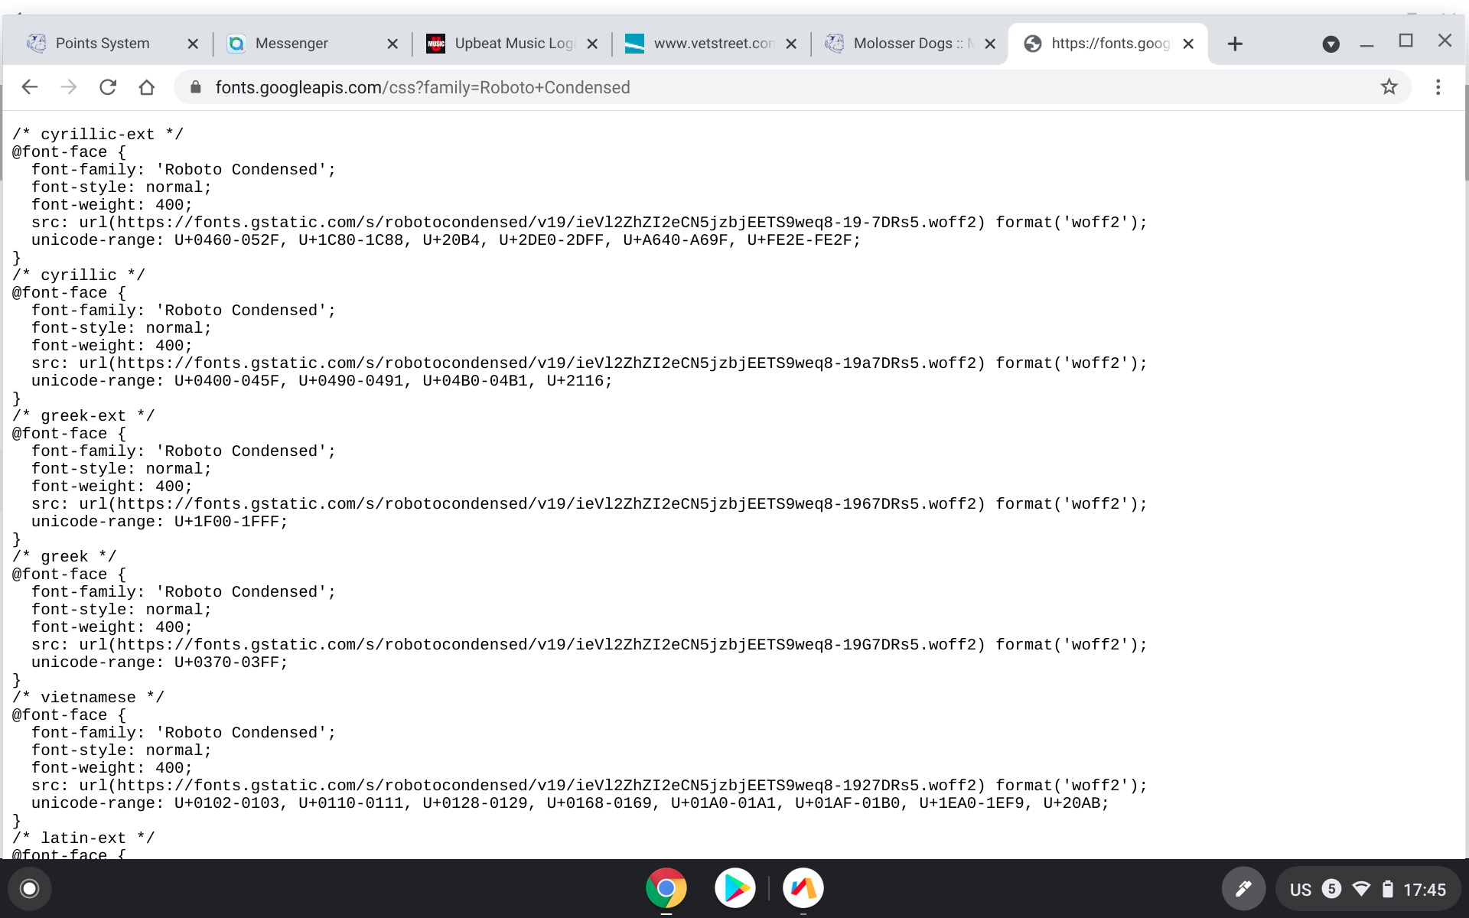Screen dimensions: 1469x918
Task: Reload the current page
Action: 108,87
